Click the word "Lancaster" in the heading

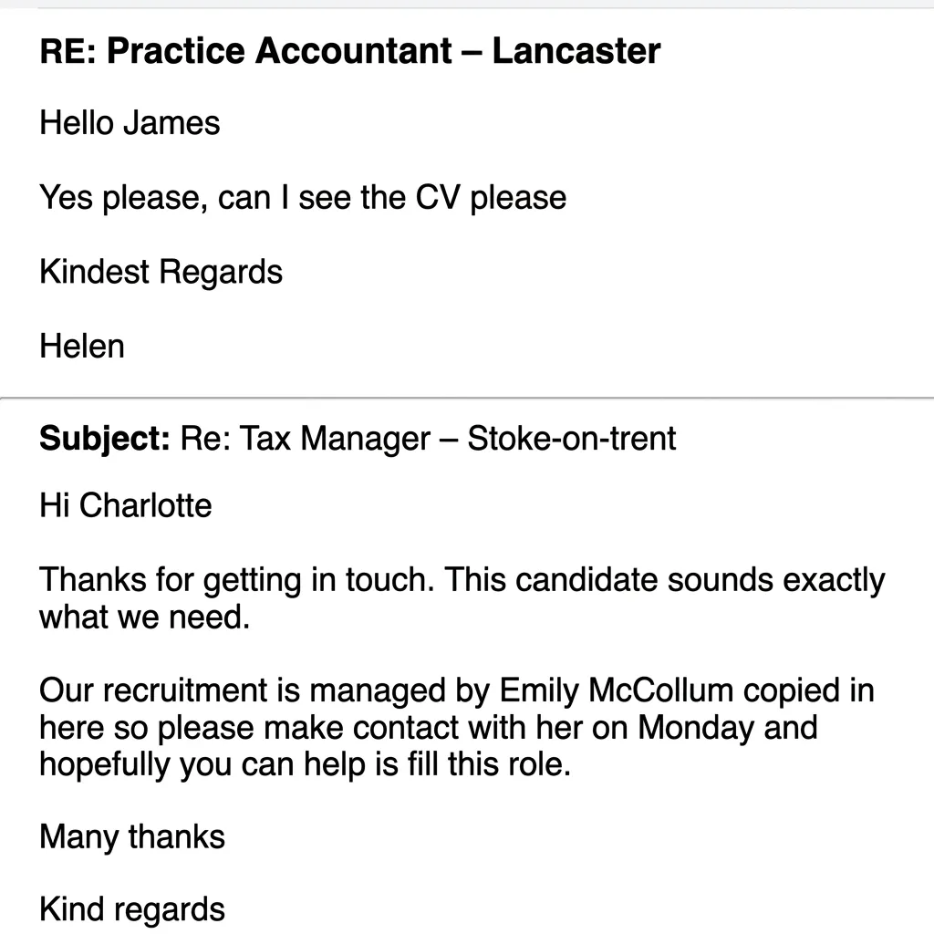point(576,50)
